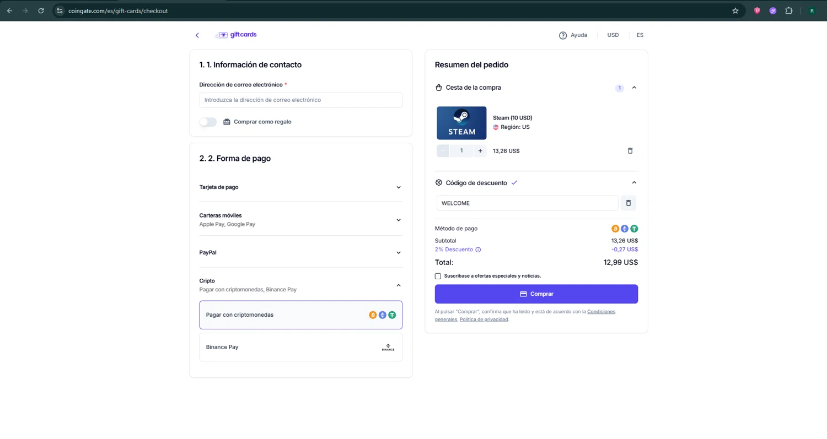Click Tether icon in Pagar con criptomonedas
The width and height of the screenshot is (827, 439).
pos(392,315)
